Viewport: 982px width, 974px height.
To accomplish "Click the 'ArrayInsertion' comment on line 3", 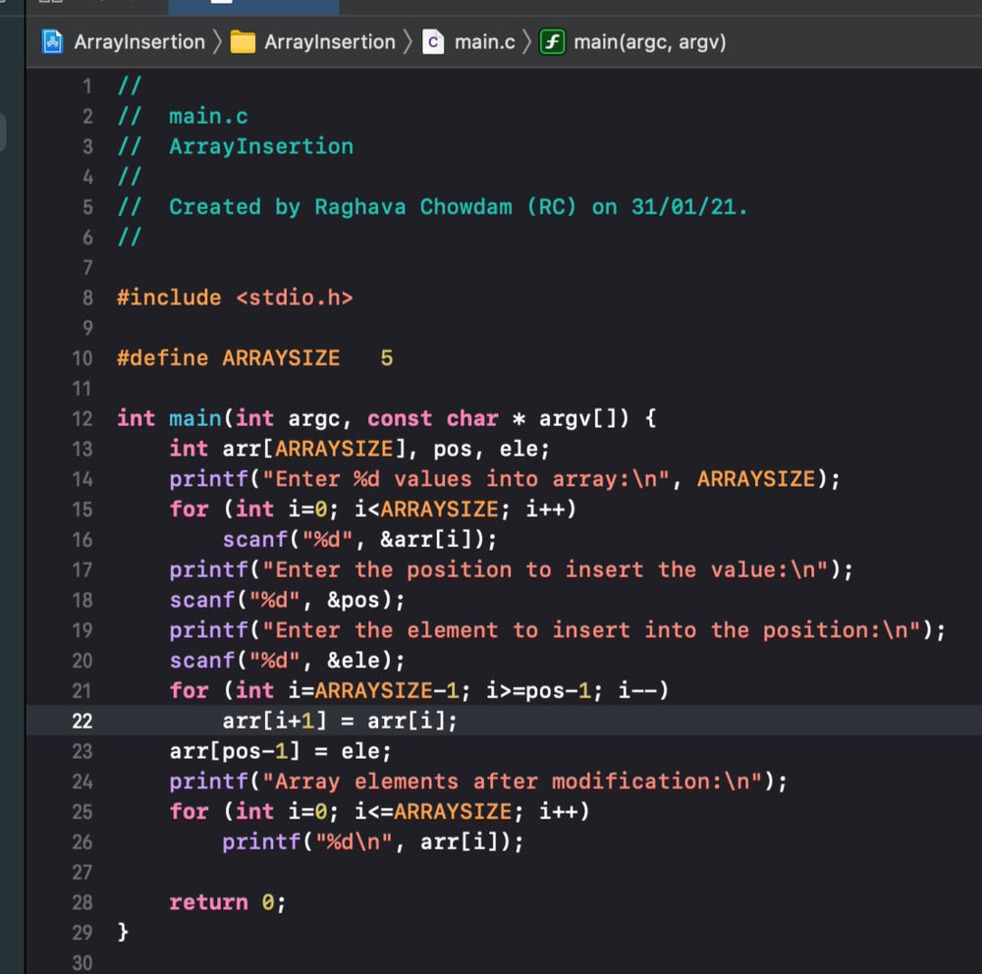I will coord(261,146).
